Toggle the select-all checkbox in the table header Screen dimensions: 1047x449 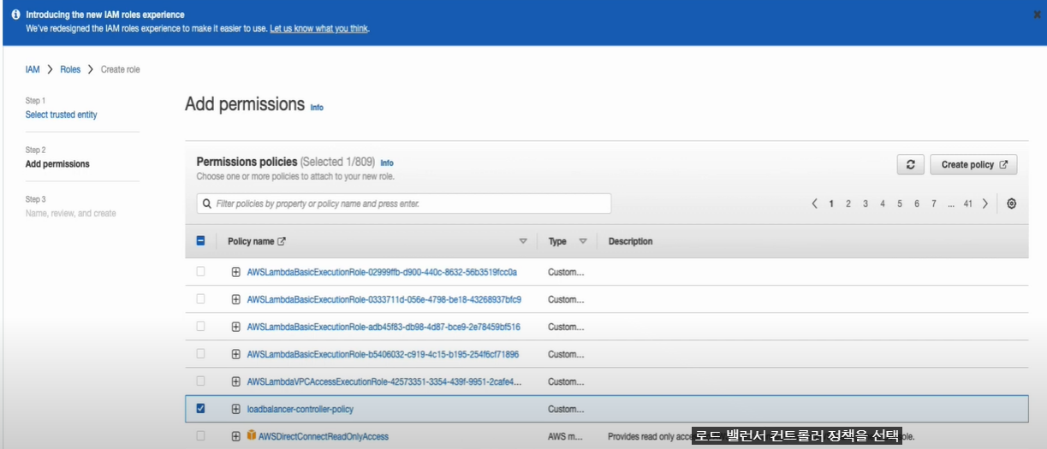(x=200, y=241)
